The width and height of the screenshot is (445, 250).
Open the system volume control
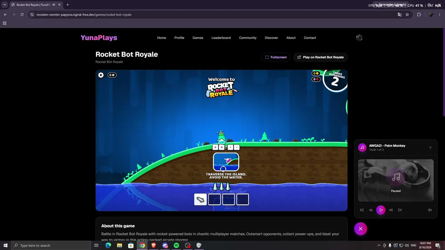coord(406,245)
